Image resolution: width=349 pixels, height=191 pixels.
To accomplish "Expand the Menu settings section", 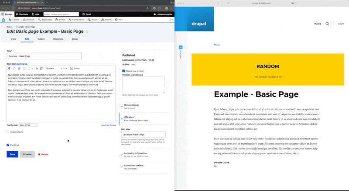I will [131, 106].
